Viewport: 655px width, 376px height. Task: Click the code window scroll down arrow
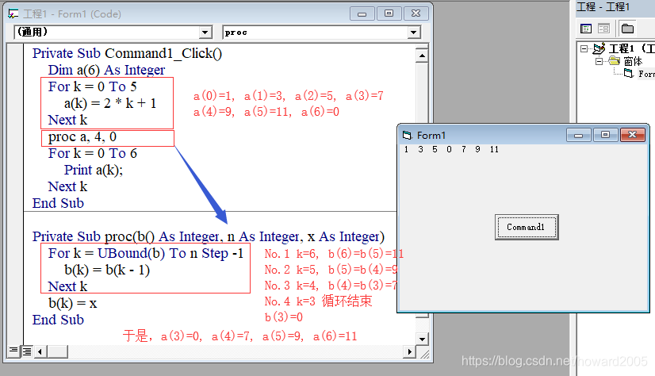coord(422,339)
